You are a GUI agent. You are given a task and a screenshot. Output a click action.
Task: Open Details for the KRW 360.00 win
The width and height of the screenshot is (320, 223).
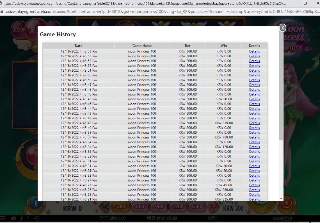tap(254, 190)
